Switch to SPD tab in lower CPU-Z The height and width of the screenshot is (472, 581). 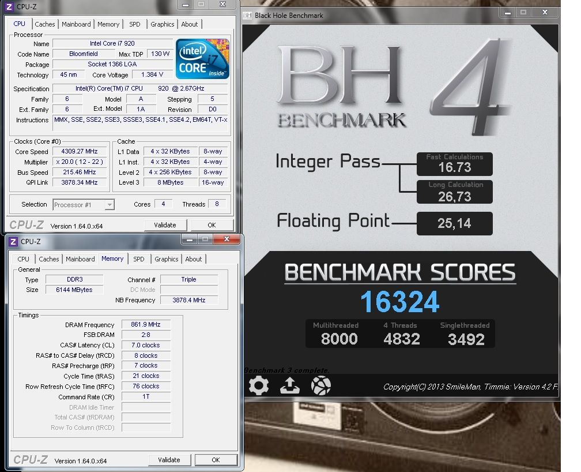tap(138, 259)
